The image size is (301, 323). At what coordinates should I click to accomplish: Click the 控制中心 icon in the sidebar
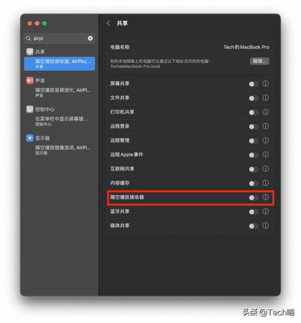tap(30, 109)
